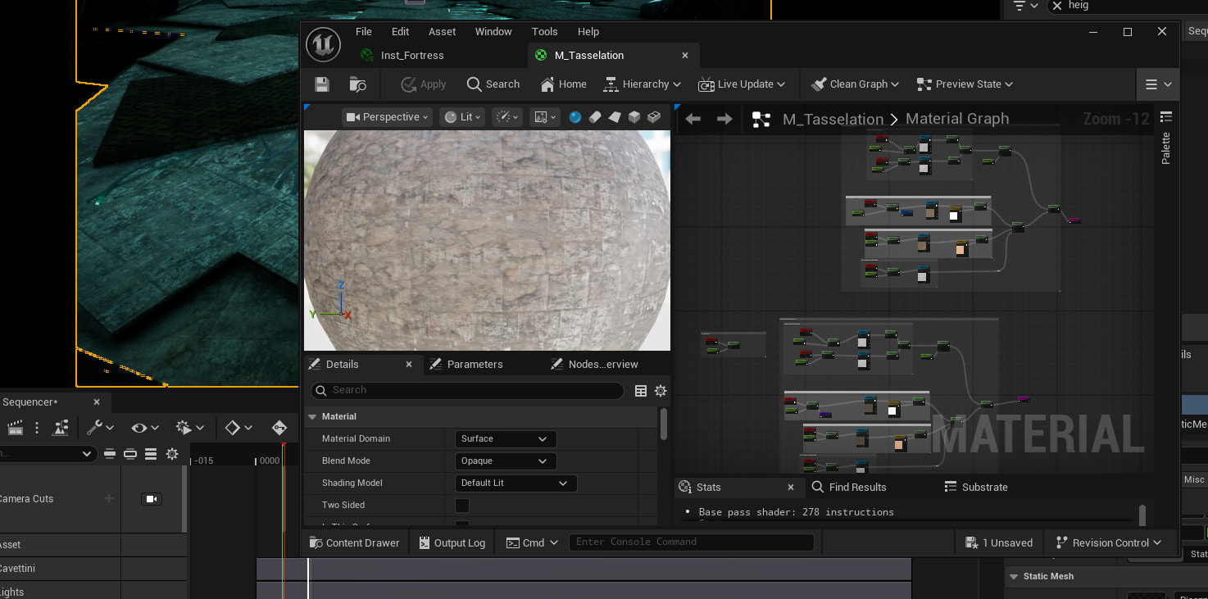Click the Enter Console Command field
Screen dimensions: 1208x599
(691, 542)
